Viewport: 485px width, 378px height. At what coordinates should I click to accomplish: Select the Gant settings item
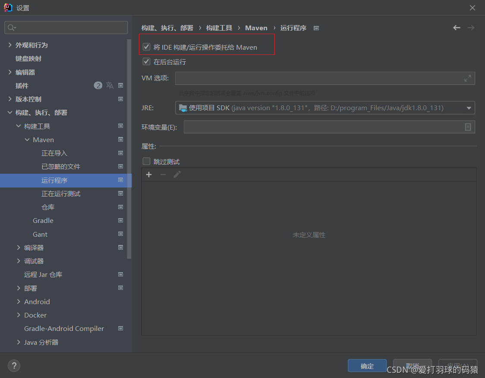pyautogui.click(x=40, y=234)
